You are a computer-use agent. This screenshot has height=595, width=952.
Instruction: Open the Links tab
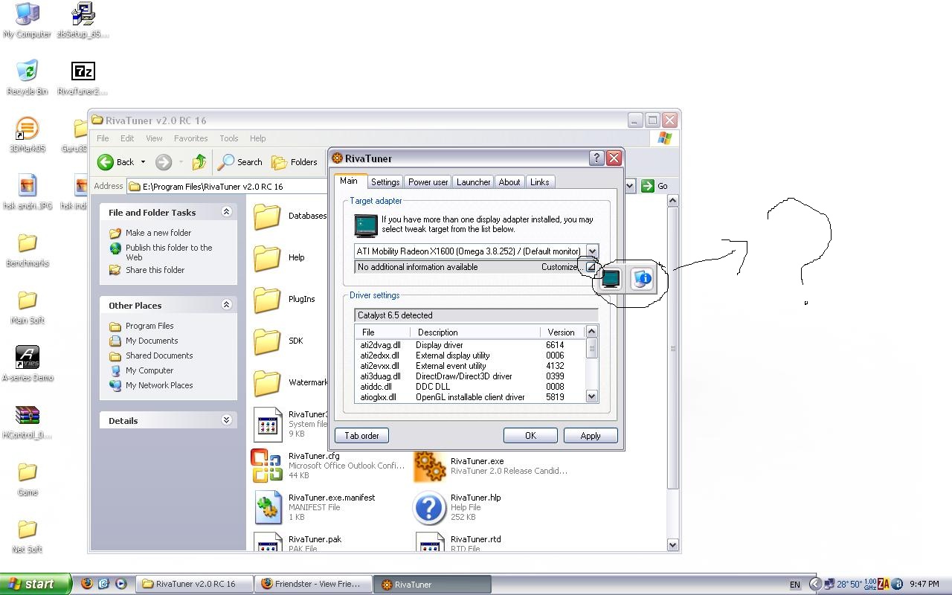(x=540, y=182)
